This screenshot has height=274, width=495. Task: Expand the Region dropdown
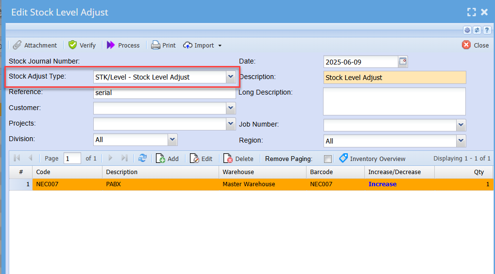click(x=461, y=141)
